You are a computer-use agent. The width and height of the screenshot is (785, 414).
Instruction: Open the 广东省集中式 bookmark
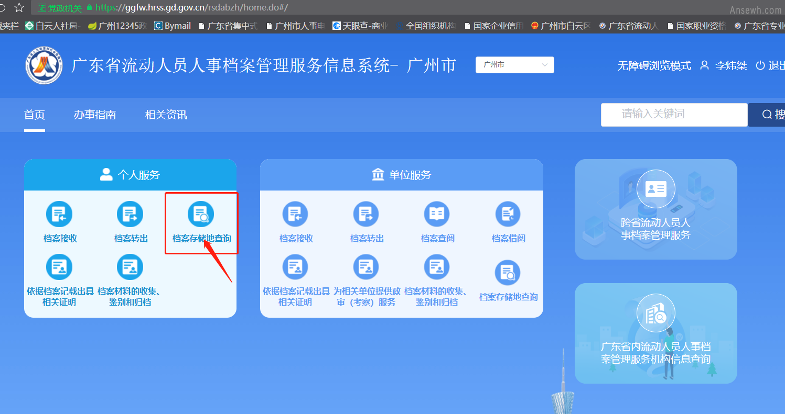[x=228, y=26]
